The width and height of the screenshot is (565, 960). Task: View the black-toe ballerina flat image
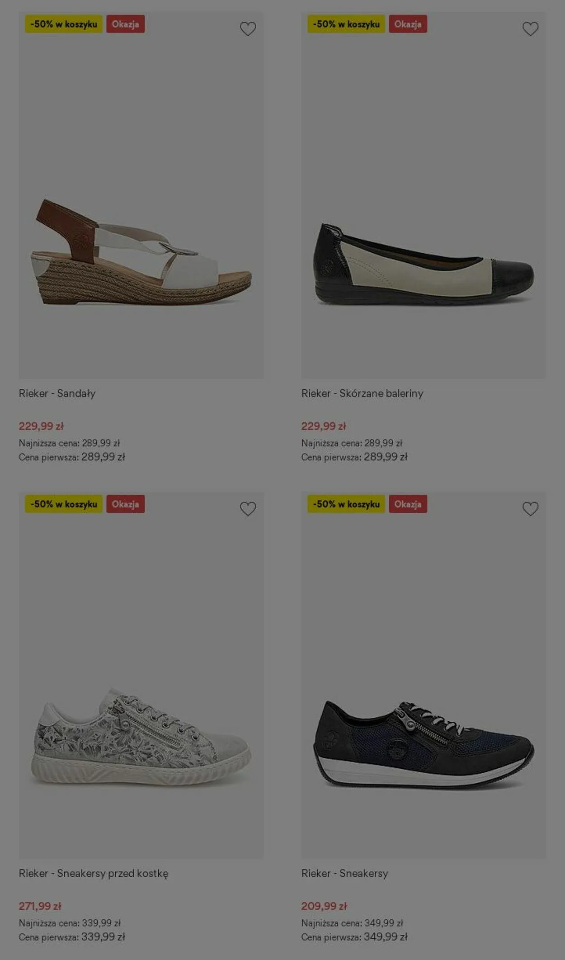pos(424,264)
